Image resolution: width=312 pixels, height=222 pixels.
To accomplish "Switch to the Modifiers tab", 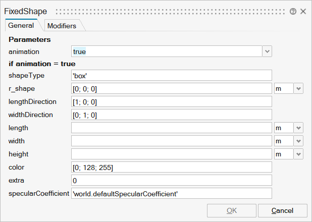I will click(62, 26).
